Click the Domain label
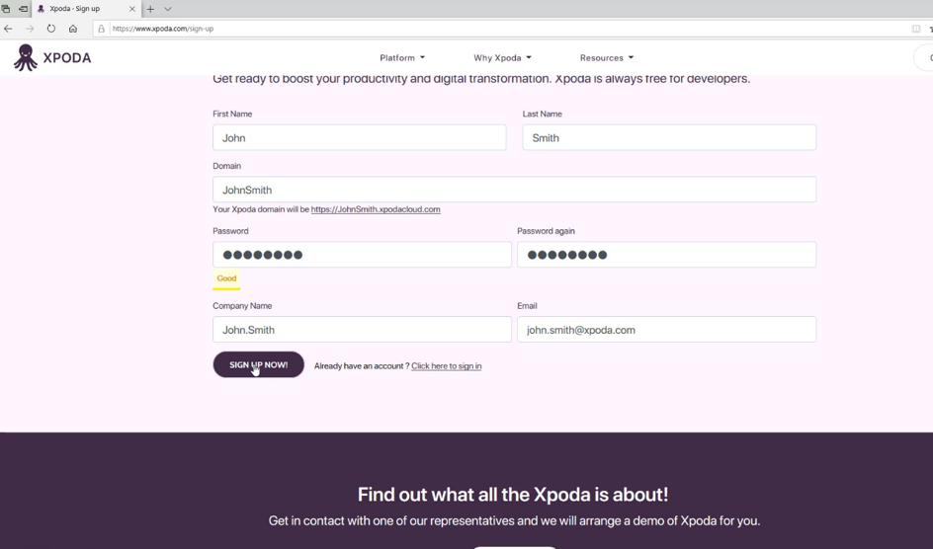 (x=226, y=166)
